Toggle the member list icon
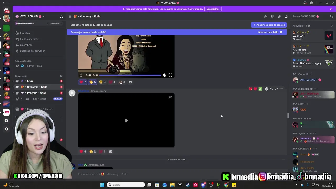This screenshot has height=189, width=336. [x=286, y=16]
